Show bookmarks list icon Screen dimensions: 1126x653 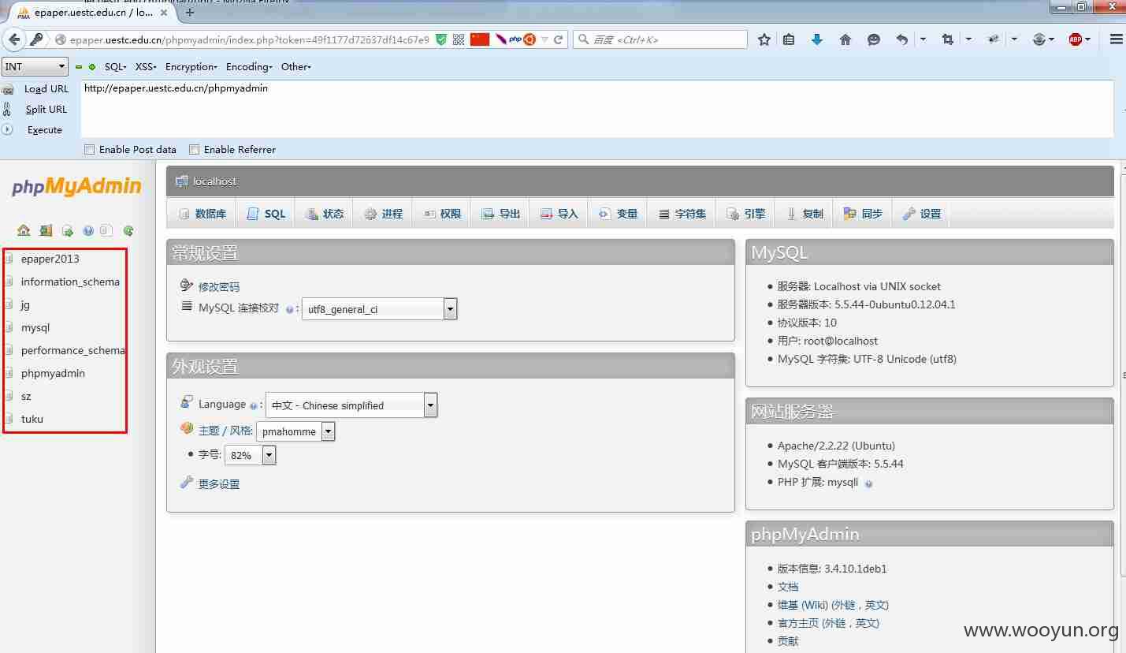(x=789, y=39)
